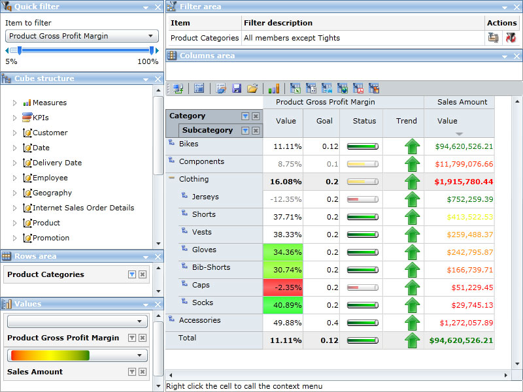Screen dimensions: 523x392
Task: Click the $1,915,780.44 Clothing sales cell
Action: click(459, 182)
